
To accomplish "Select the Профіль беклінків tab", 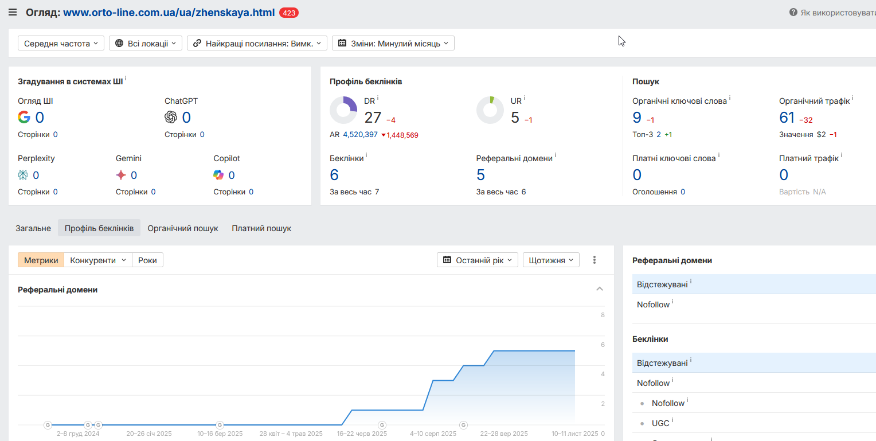I will coord(99,228).
